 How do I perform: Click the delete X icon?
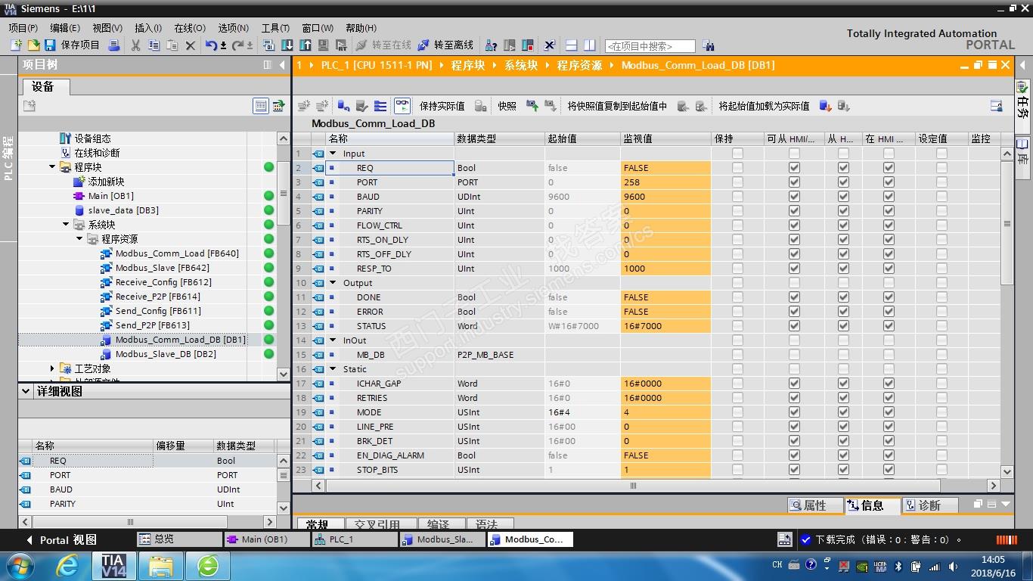[191, 45]
